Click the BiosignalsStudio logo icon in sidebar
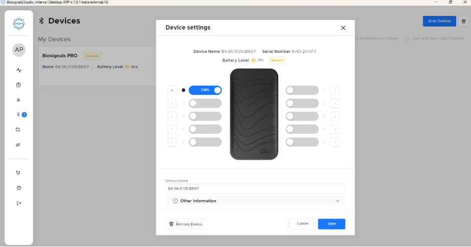The width and height of the screenshot is (471, 247). point(18,23)
